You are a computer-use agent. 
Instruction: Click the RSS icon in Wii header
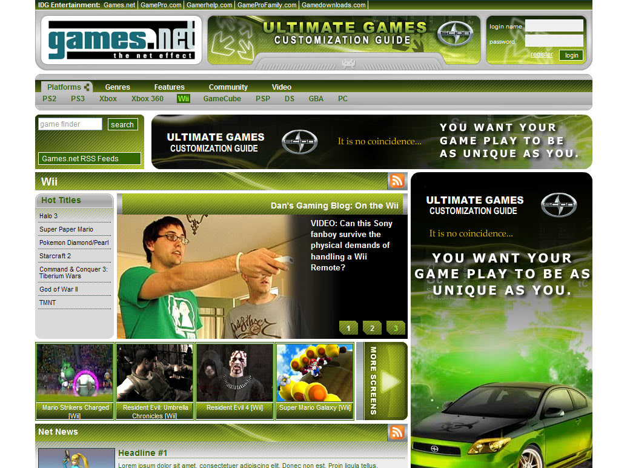tap(397, 181)
